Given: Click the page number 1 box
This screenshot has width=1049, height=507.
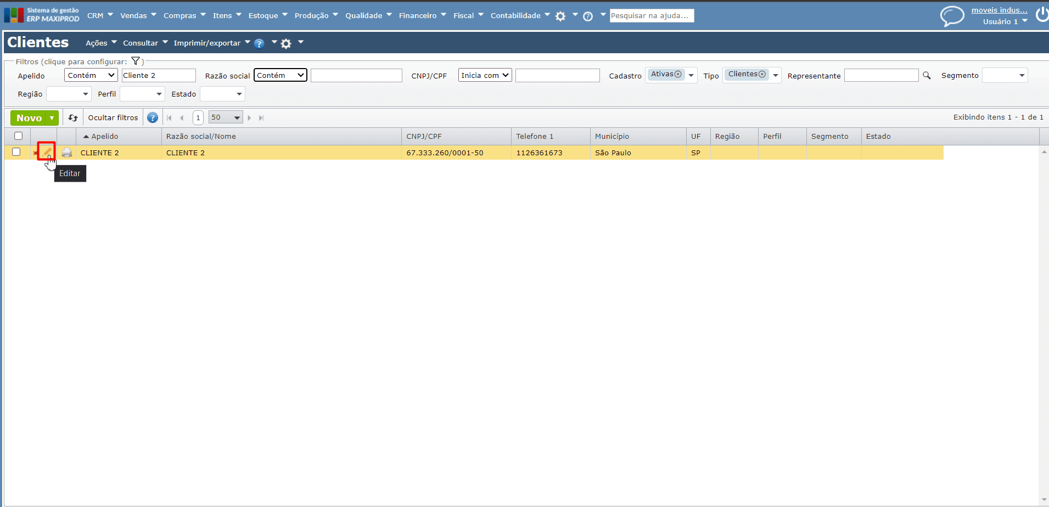Looking at the screenshot, I should (198, 117).
